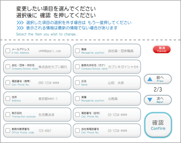Check the E-mail Address checkbox
This screenshot has width=181, height=143.
coord(8,51)
